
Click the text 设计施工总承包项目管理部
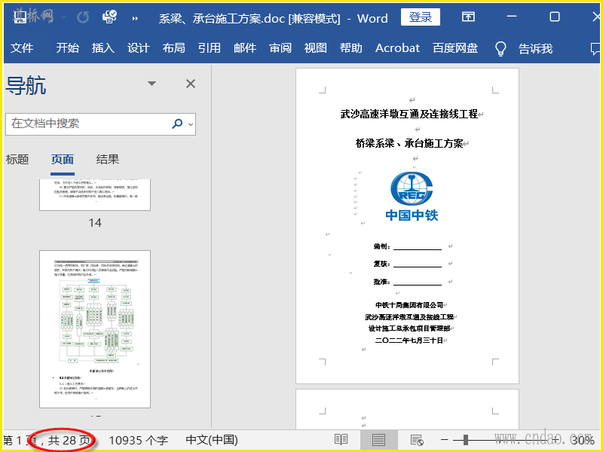409,328
